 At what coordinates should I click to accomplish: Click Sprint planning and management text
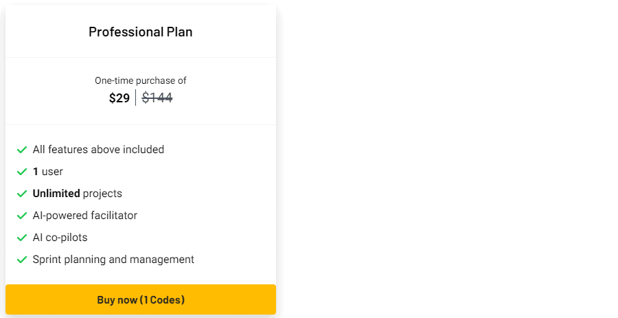[x=113, y=260]
